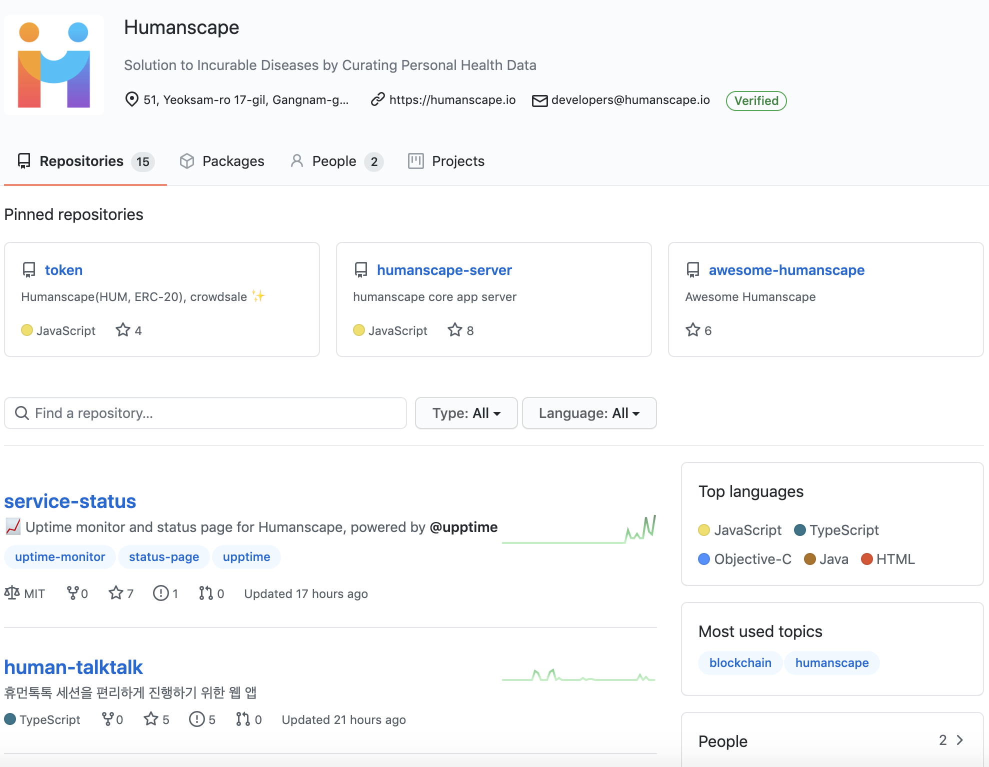The image size is (989, 767).
Task: Click the Humanscape organization logo
Action: tap(54, 65)
